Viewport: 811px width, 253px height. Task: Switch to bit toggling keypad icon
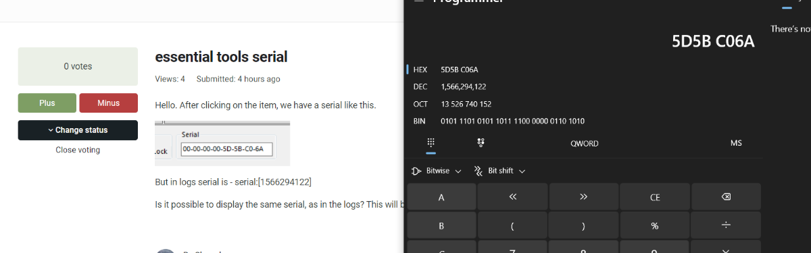point(481,143)
